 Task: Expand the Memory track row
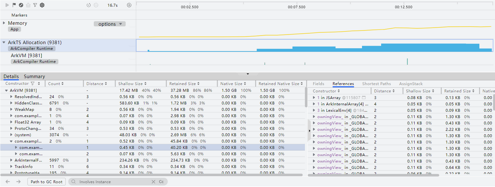coord(4,23)
